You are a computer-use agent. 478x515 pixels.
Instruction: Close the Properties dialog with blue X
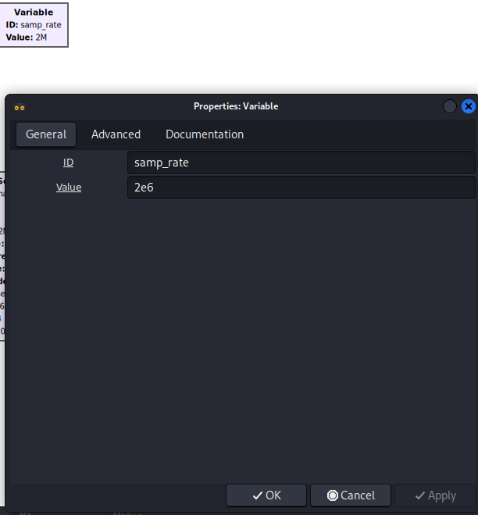(x=469, y=106)
